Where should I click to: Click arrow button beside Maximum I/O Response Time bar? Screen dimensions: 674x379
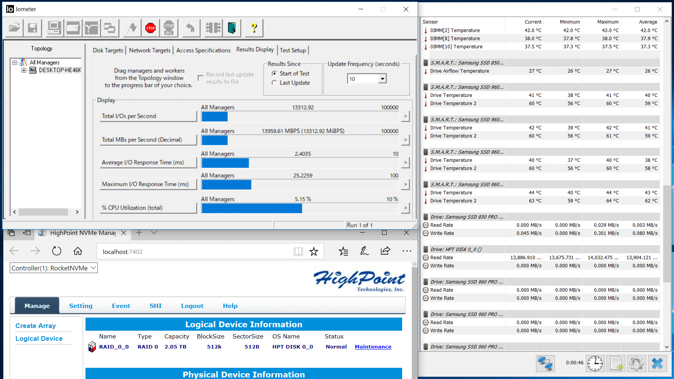[x=405, y=184]
